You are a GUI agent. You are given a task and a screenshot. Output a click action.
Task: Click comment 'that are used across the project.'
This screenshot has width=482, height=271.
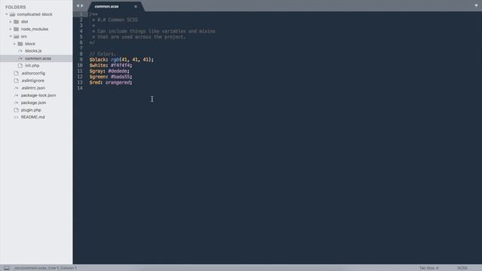[142, 37]
